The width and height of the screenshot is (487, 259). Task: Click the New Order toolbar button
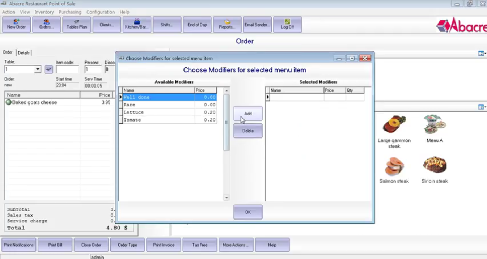point(16,25)
